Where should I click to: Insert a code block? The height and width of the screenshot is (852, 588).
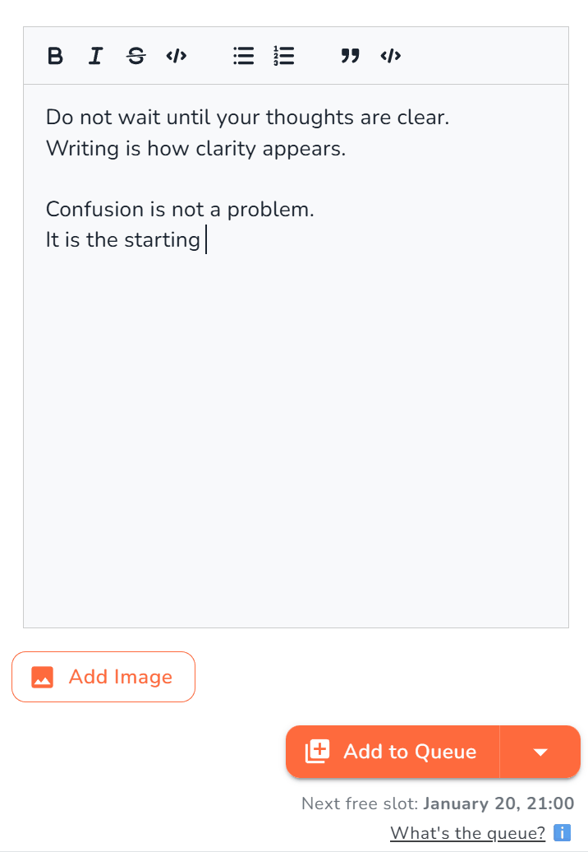(x=390, y=56)
